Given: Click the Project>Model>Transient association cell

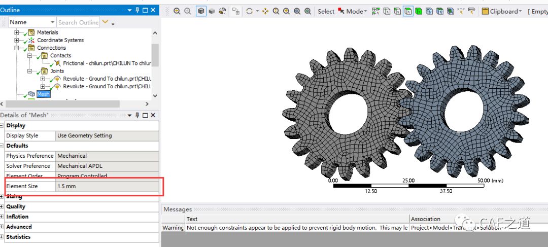Looking at the screenshot, I should [x=478, y=227].
